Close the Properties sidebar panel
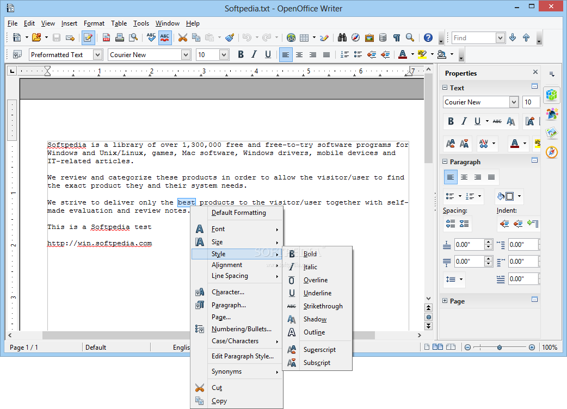The width and height of the screenshot is (567, 409). (x=535, y=72)
